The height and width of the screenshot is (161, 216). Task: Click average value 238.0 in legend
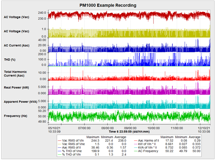(122, 141)
